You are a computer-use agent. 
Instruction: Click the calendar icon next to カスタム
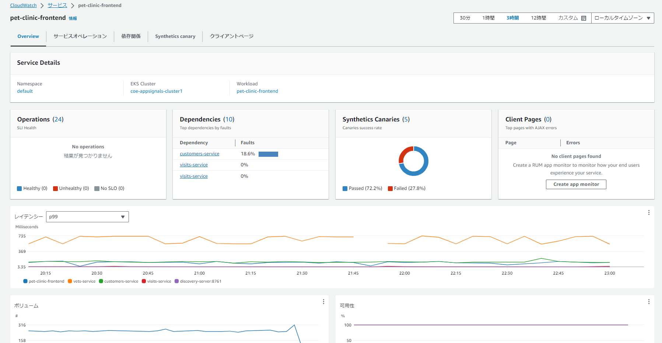click(584, 18)
